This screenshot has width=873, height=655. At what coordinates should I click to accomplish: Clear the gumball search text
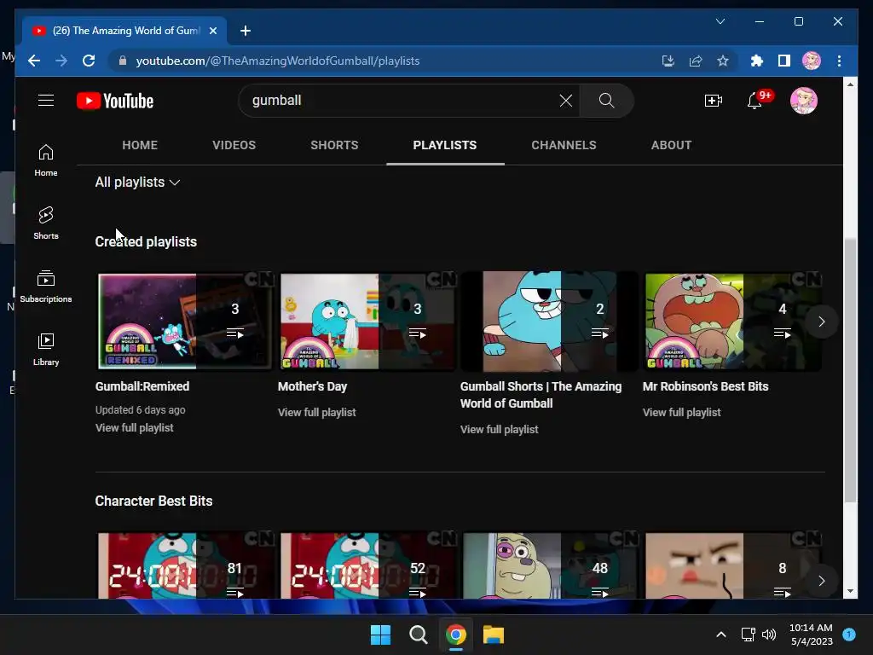[x=566, y=101]
